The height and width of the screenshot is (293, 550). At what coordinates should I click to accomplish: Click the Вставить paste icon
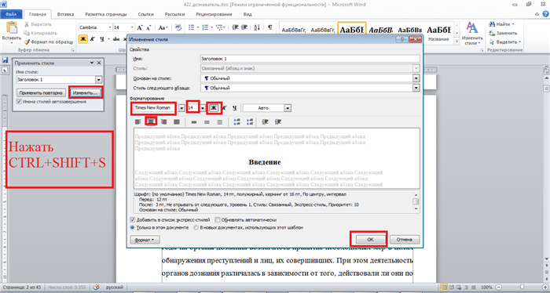pyautogui.click(x=12, y=28)
